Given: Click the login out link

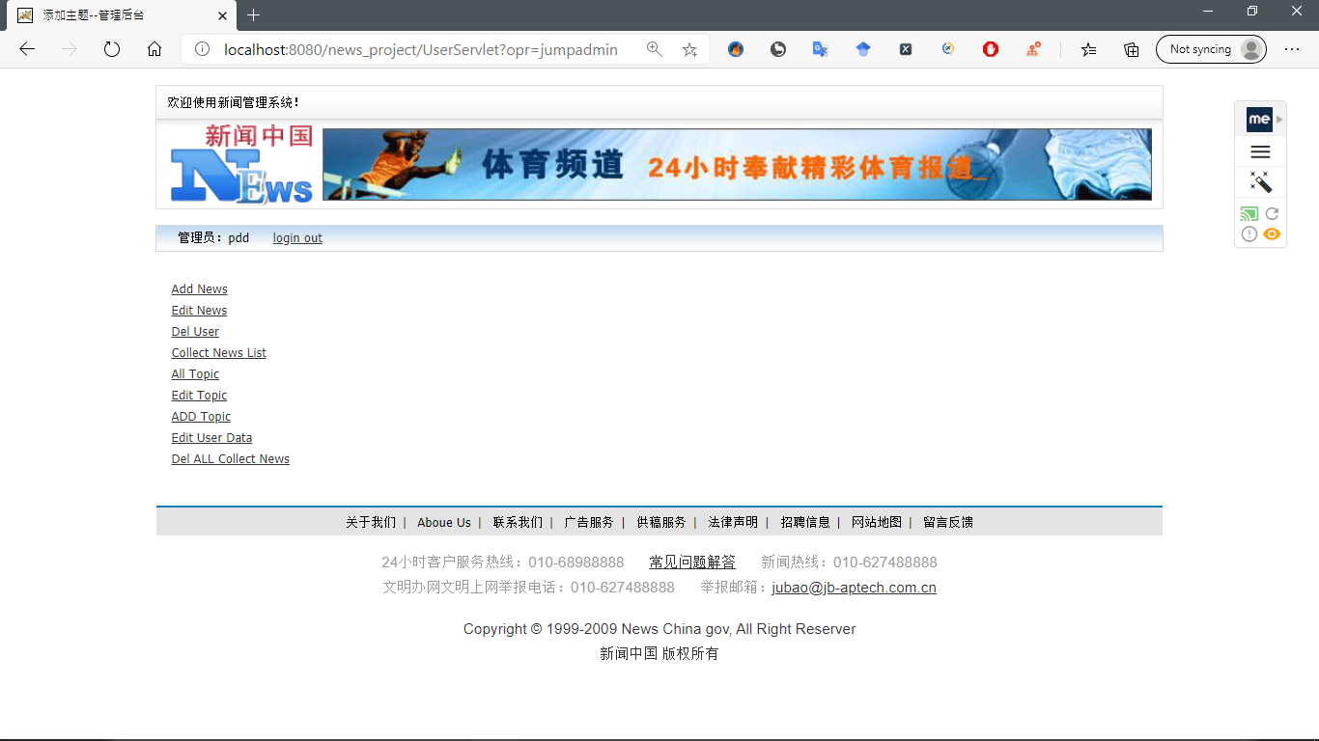Looking at the screenshot, I should pyautogui.click(x=297, y=238).
